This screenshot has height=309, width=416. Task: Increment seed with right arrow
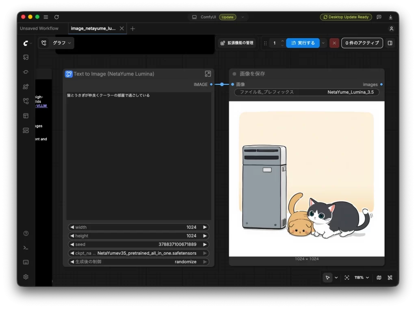pyautogui.click(x=205, y=245)
